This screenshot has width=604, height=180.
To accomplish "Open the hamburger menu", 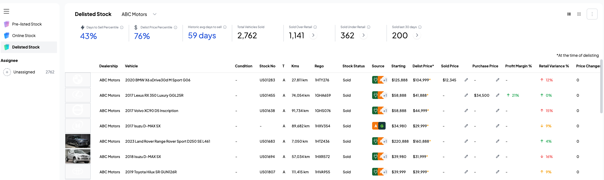I will coord(6,11).
